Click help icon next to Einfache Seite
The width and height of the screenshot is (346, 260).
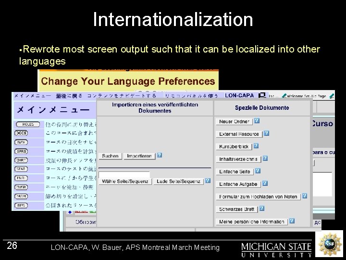coord(258,170)
